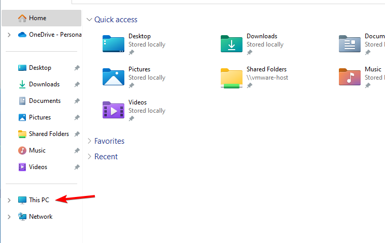
Task: Click the pin icon next to sidebar Downloads
Action: point(77,84)
